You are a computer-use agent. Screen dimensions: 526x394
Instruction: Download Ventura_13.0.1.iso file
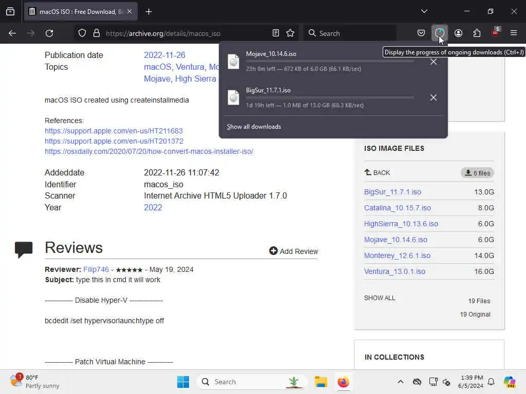point(395,271)
